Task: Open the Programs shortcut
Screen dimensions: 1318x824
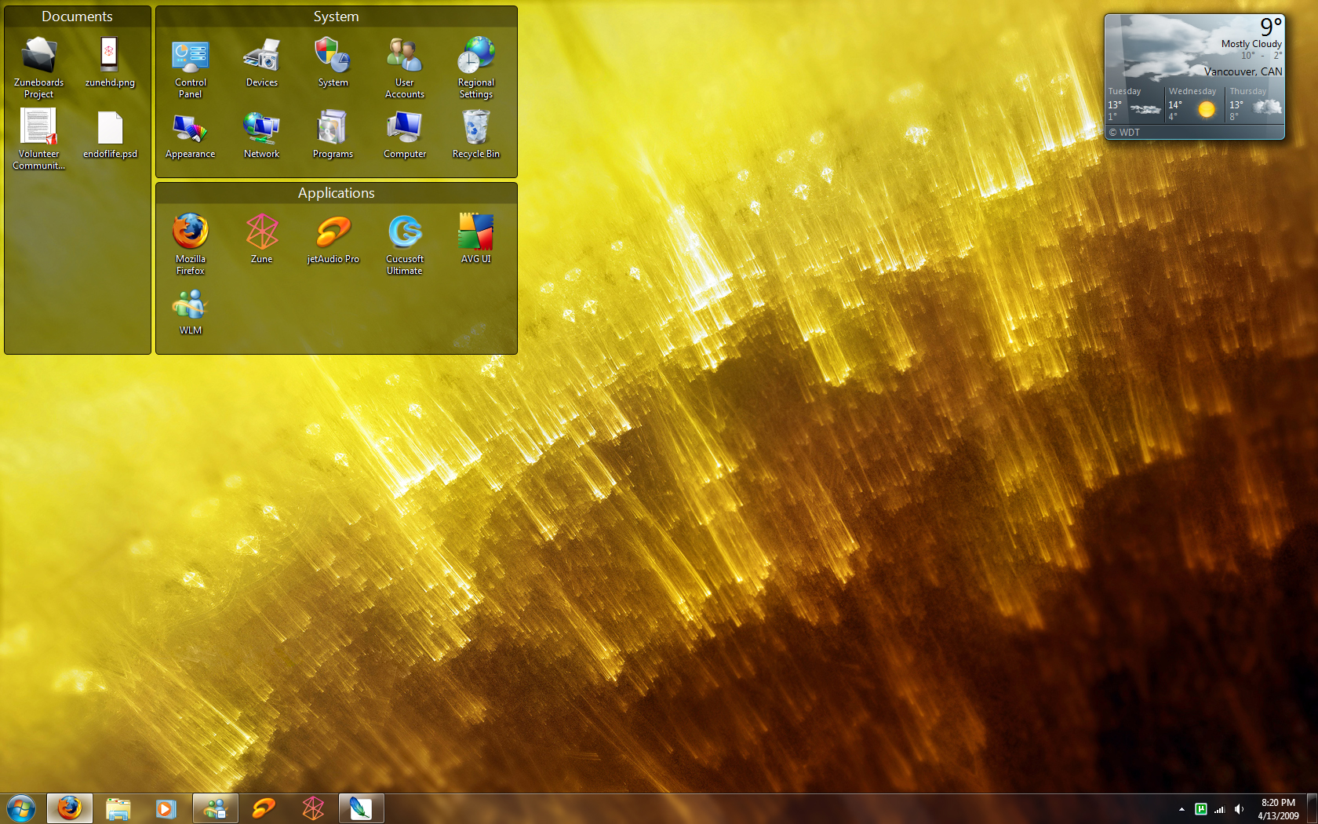Action: coord(333,134)
